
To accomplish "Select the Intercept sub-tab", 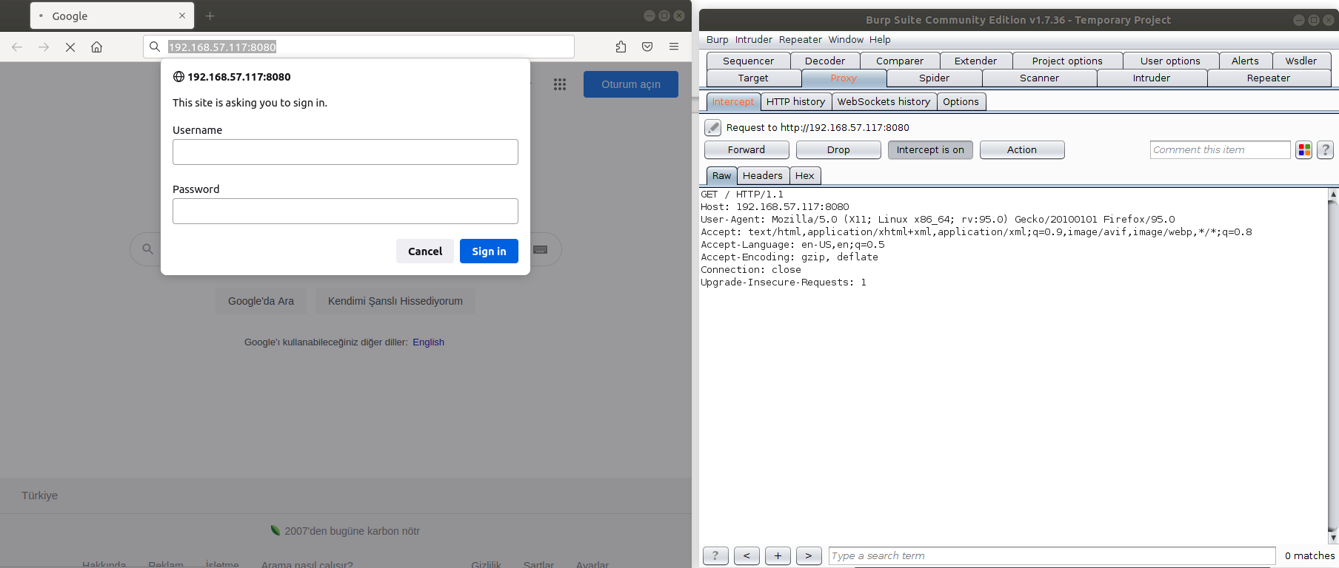I will 733,101.
